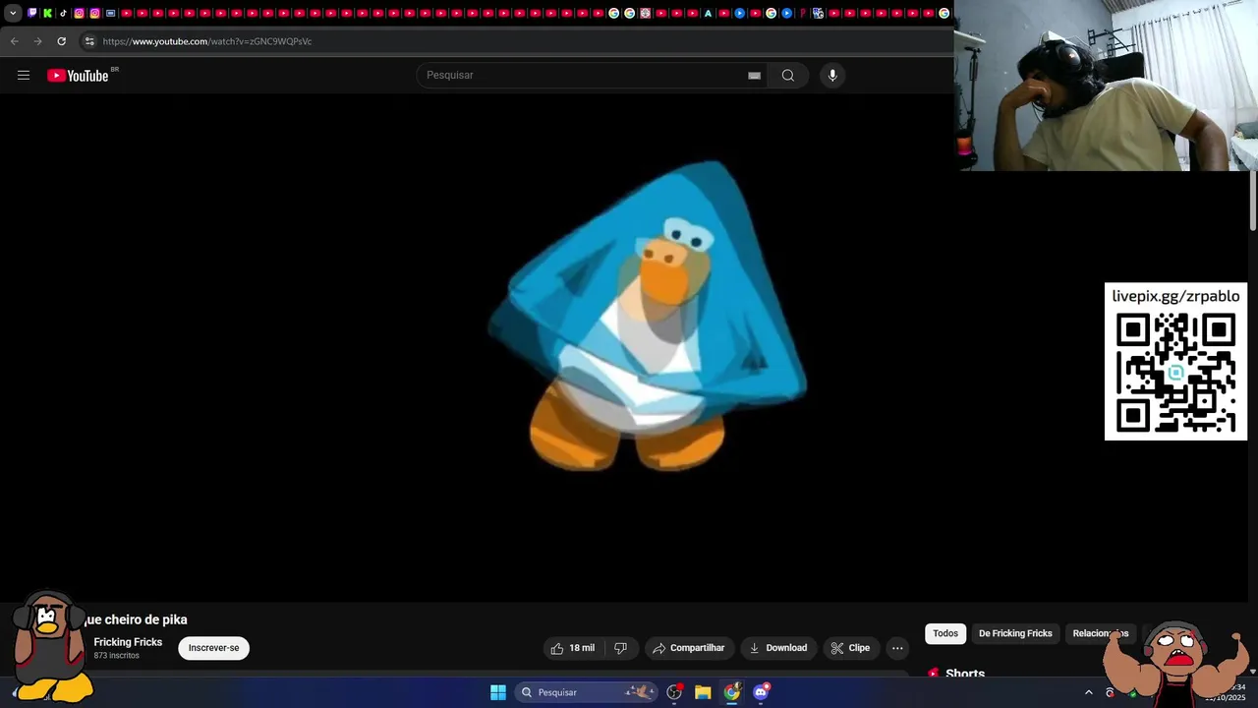The height and width of the screenshot is (708, 1258).
Task: Open the Windows Start menu
Action: (x=498, y=692)
